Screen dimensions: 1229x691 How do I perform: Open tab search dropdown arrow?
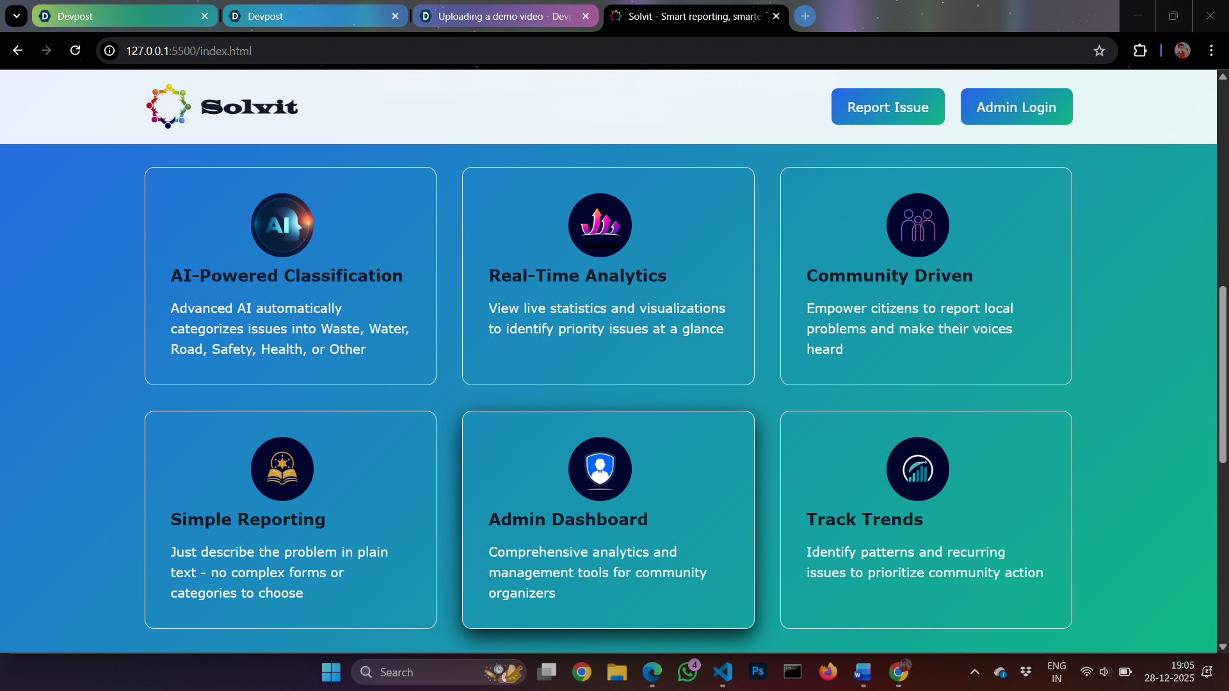[17, 16]
